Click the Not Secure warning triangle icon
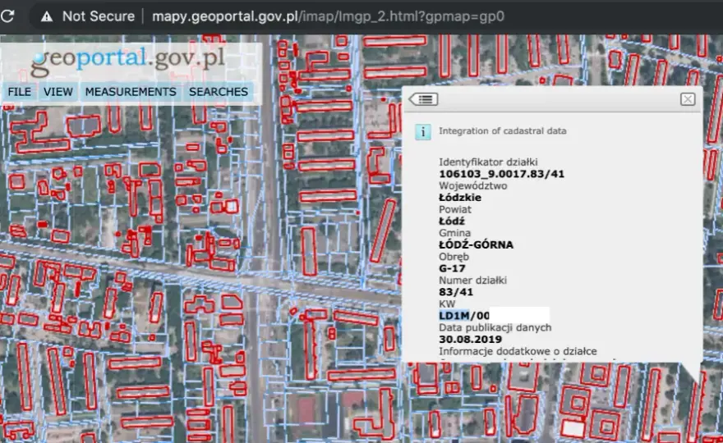The width and height of the screenshot is (723, 443). [x=47, y=16]
